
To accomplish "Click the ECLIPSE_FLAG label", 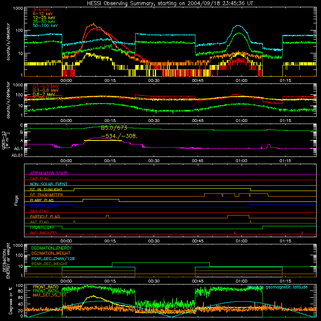I will point(44,206).
